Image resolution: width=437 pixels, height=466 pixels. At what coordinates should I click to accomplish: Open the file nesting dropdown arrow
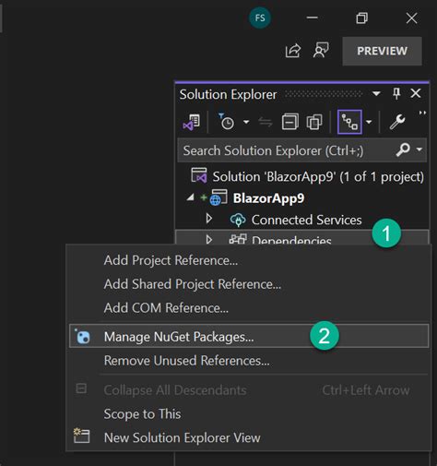(369, 122)
